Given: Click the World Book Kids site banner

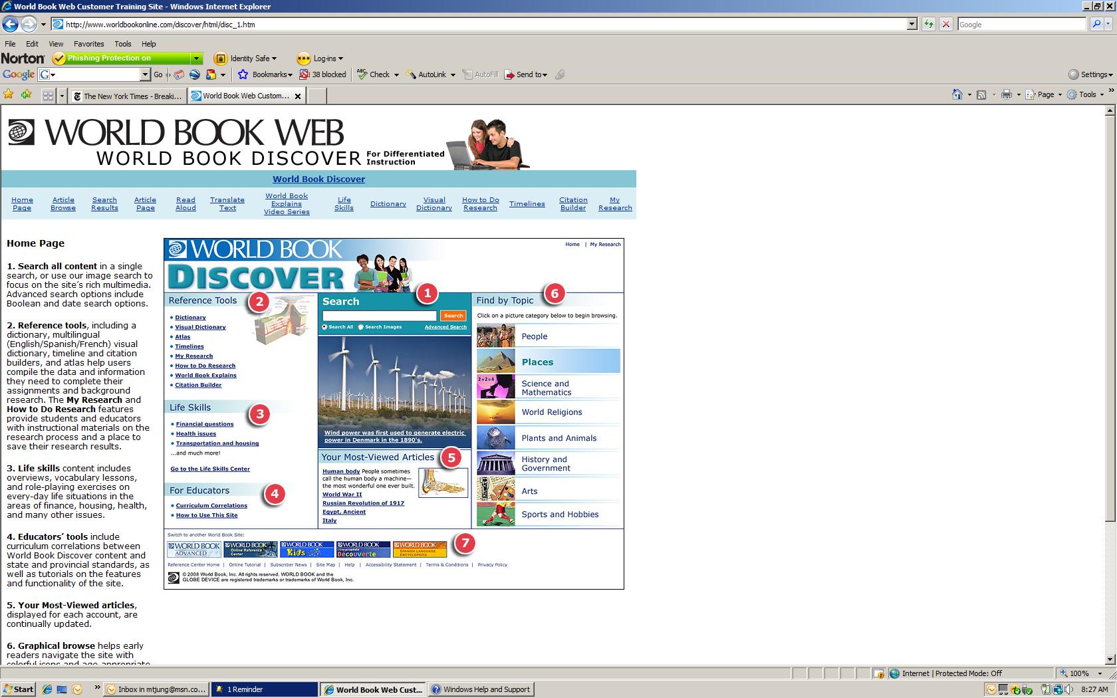Looking at the screenshot, I should (307, 549).
